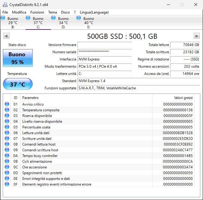
Task: Click the blue status orb for drive C:
Action: 28,18
